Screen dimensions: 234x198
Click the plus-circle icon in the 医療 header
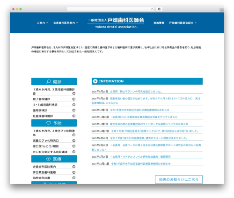coord(49,159)
